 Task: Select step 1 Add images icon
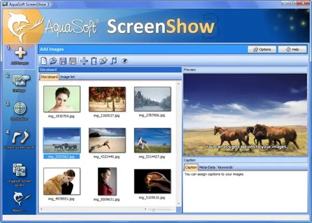point(20,53)
